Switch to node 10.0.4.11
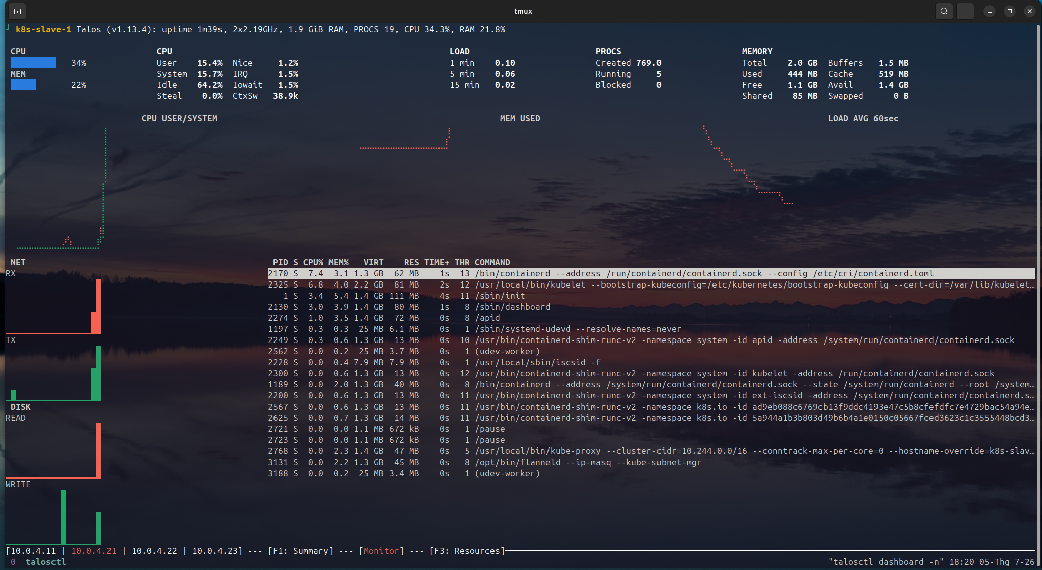 (x=33, y=551)
